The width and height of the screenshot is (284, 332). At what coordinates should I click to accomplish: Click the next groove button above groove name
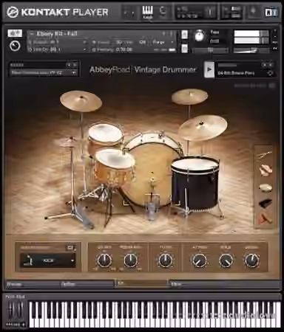(271, 65)
